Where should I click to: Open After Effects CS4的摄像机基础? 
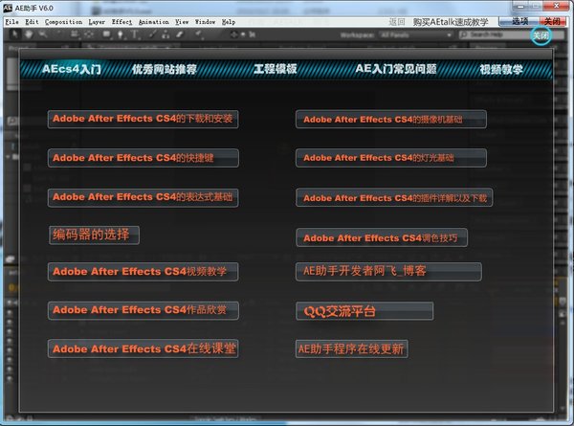[x=391, y=119]
